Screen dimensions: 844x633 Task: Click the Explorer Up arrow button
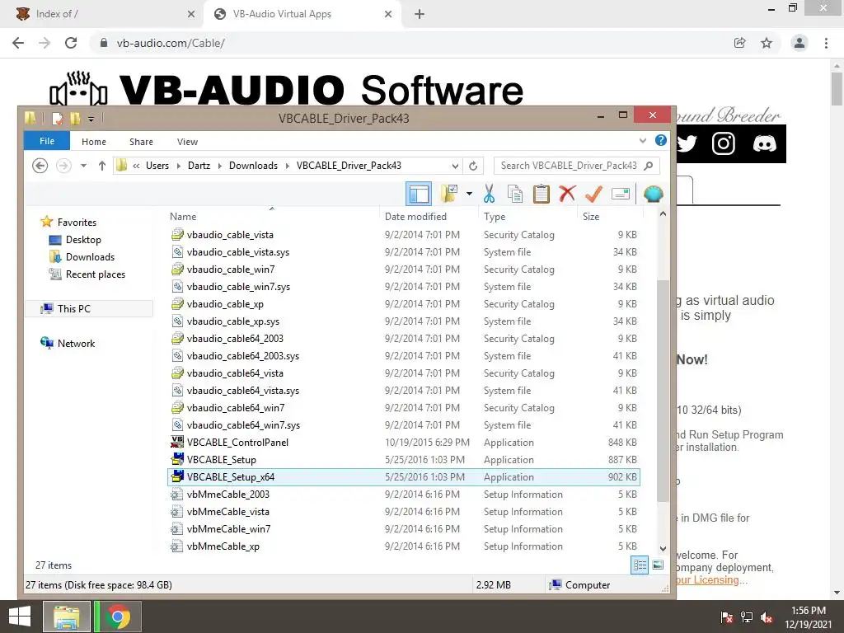point(101,166)
